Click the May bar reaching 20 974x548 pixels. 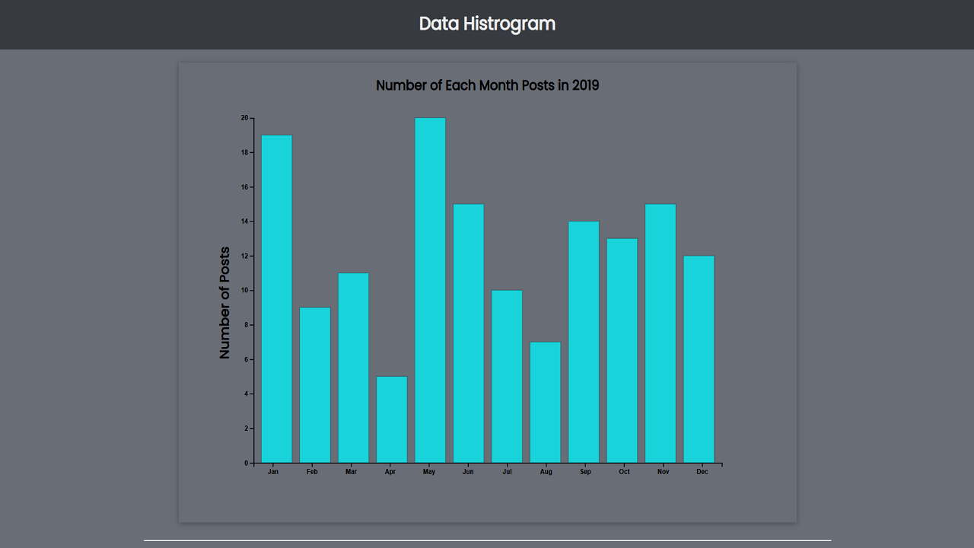tap(430, 290)
